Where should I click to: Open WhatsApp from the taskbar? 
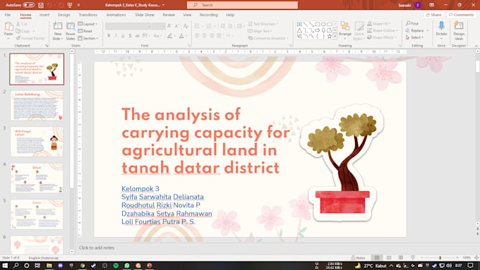pos(127,265)
